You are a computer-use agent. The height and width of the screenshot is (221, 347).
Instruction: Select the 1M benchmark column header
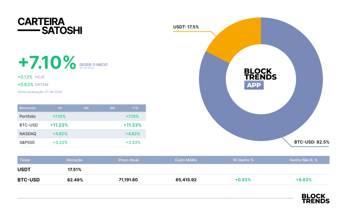[60, 108]
